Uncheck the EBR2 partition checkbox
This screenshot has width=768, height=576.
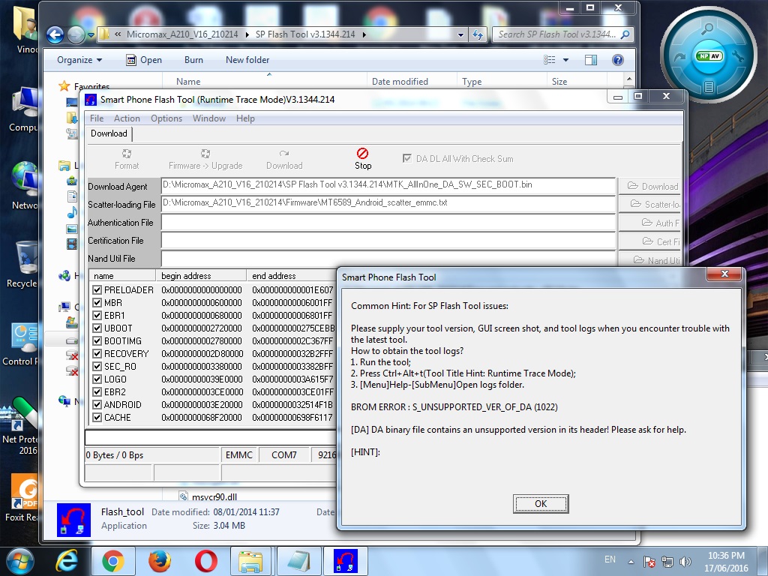click(x=97, y=391)
